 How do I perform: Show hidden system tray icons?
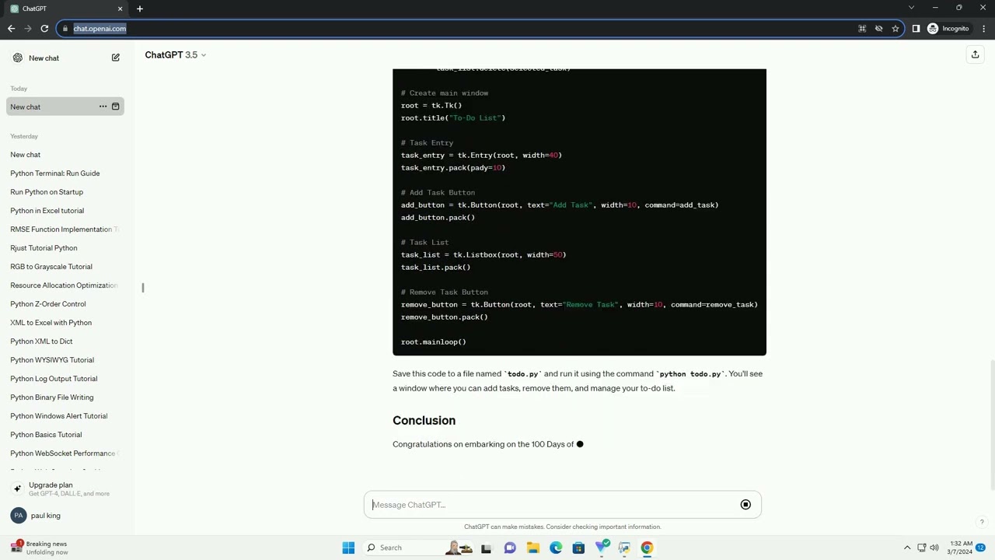(x=907, y=548)
